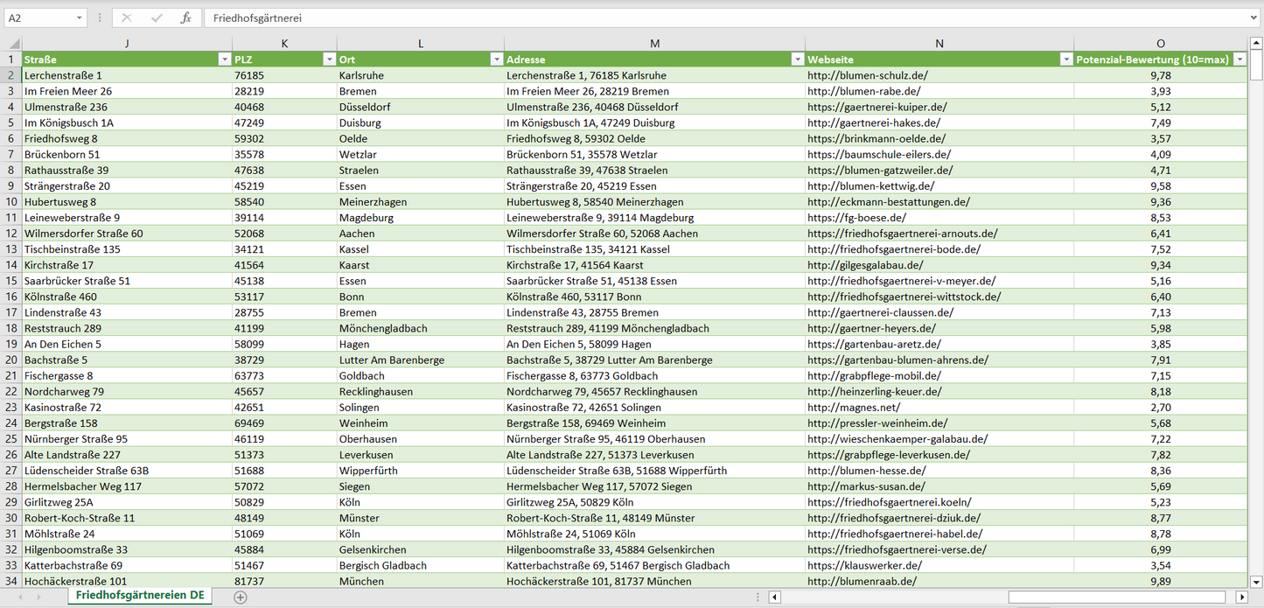This screenshot has width=1264, height=608.
Task: Add a new sheet with the plus icon
Action: (241, 597)
